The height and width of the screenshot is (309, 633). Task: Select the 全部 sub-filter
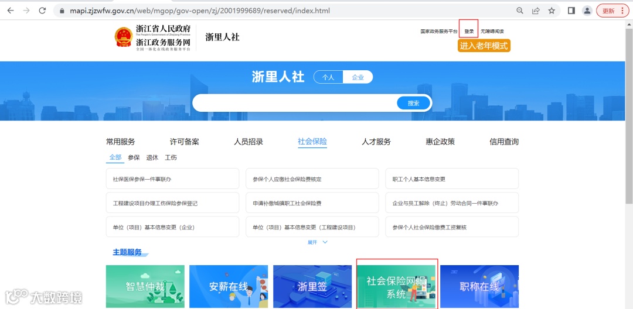115,157
